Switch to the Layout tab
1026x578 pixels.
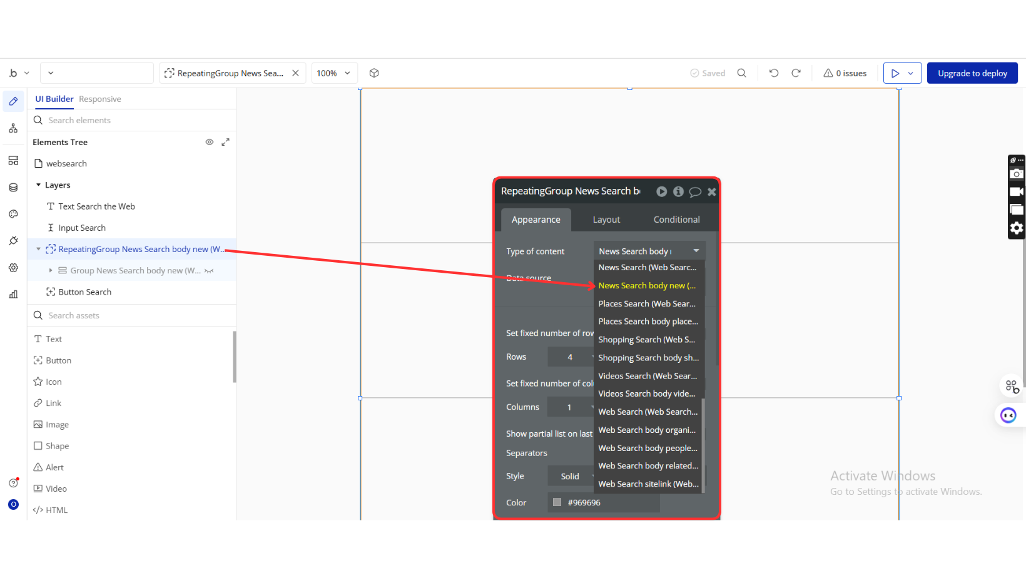point(606,220)
